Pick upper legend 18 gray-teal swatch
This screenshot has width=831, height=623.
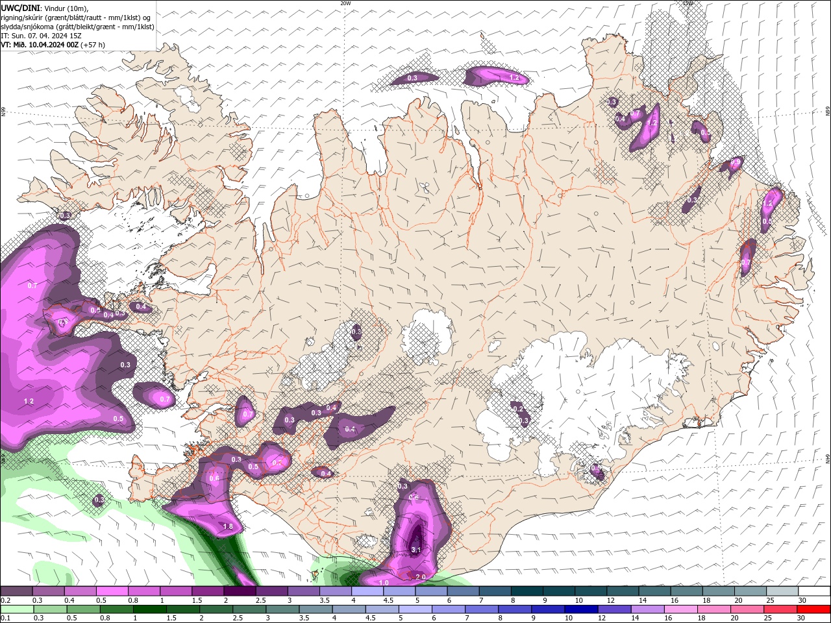(x=718, y=591)
